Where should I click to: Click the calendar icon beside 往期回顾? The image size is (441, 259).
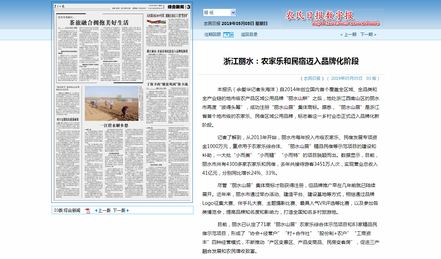click(226, 35)
